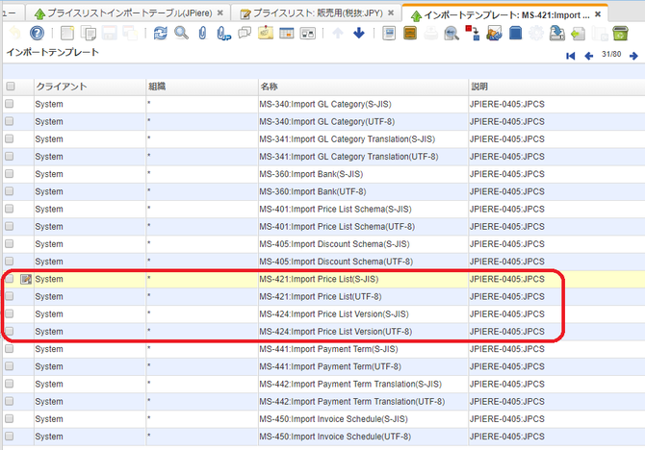Select the MS-424:Import Price List Version(S-JIS) row
Screen dimensions: 645x450
(323, 314)
